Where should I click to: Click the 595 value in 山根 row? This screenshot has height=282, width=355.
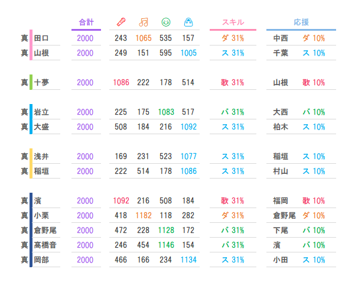pyautogui.click(x=165, y=53)
